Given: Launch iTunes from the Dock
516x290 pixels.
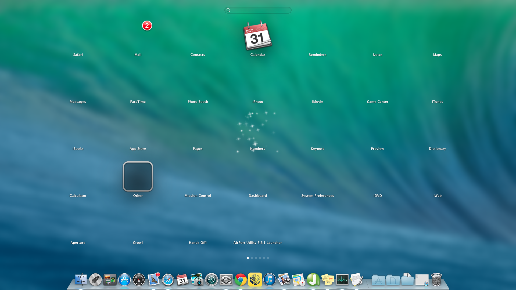Looking at the screenshot, I should 270,280.
